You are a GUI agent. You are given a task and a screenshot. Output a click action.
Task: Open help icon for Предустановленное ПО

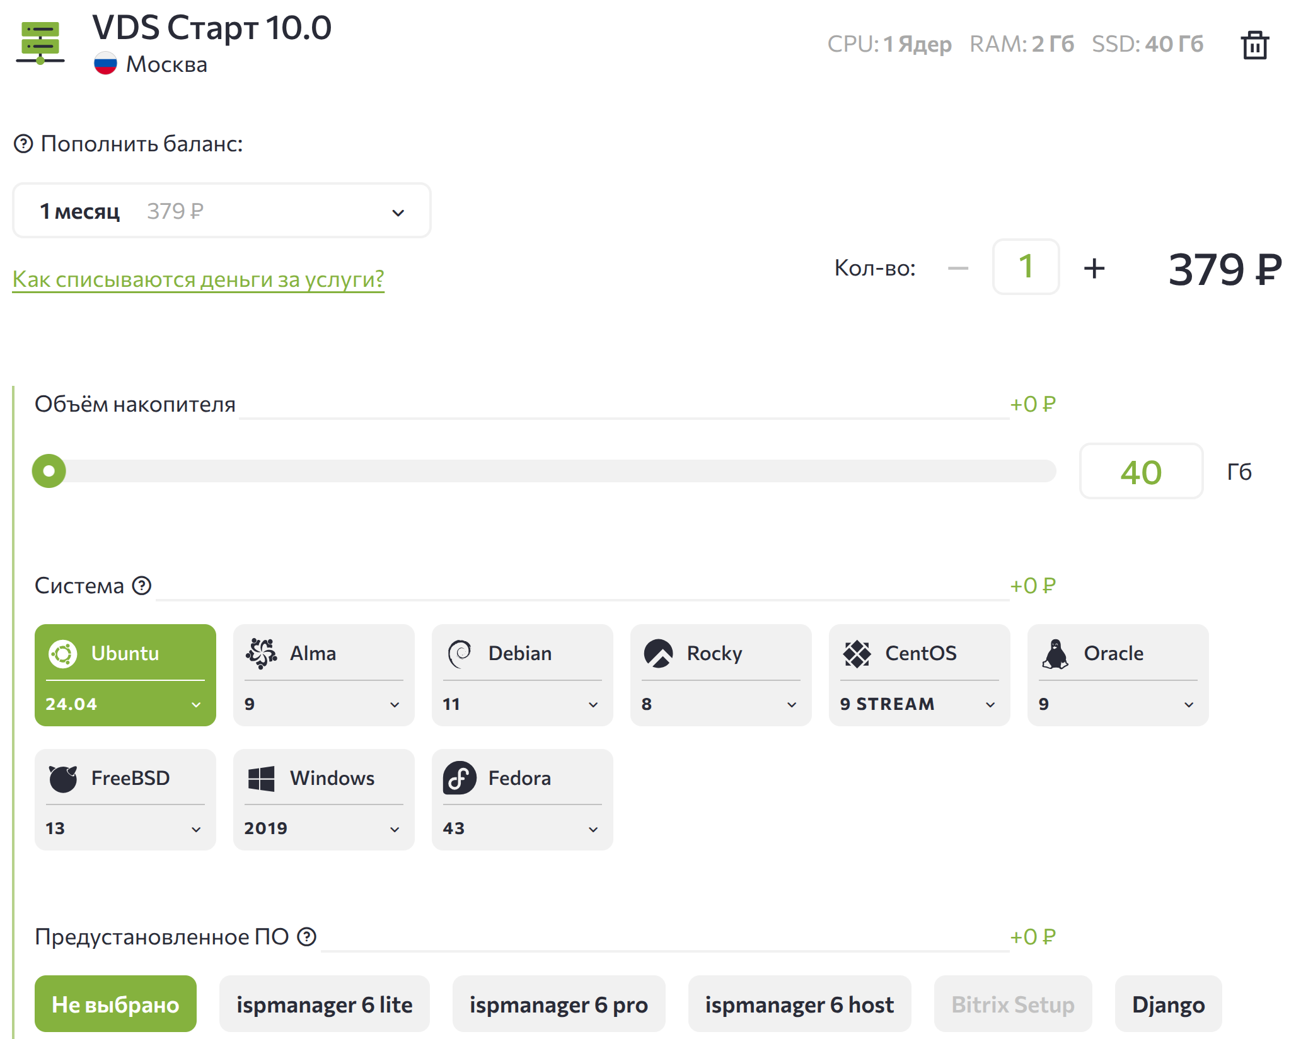(306, 937)
